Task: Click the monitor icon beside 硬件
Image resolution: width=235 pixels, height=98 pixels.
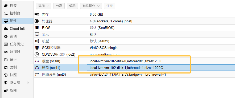Action: click(6, 21)
